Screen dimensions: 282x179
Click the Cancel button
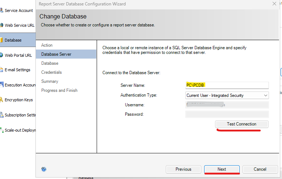click(260, 169)
